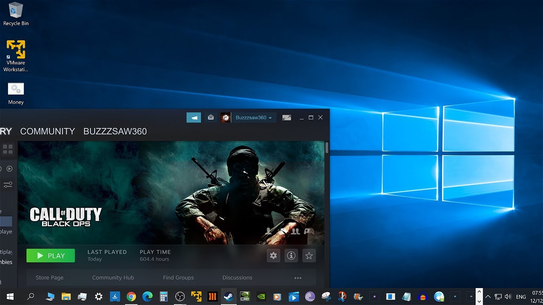Launch Microsoft Edge from taskbar

147,297
